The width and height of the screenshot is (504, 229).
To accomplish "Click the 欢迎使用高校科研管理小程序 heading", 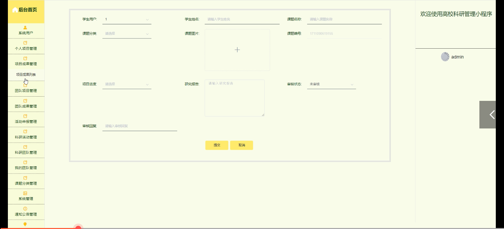I will point(456,14).
